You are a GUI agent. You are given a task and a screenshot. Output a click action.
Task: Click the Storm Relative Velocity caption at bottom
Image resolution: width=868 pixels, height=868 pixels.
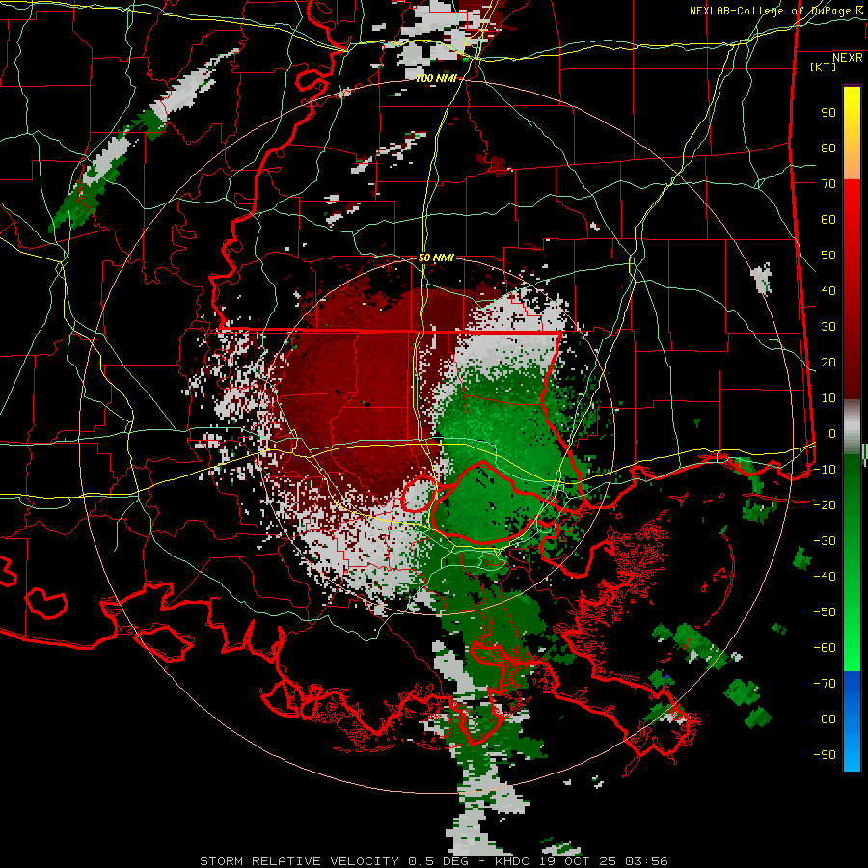pos(434,861)
